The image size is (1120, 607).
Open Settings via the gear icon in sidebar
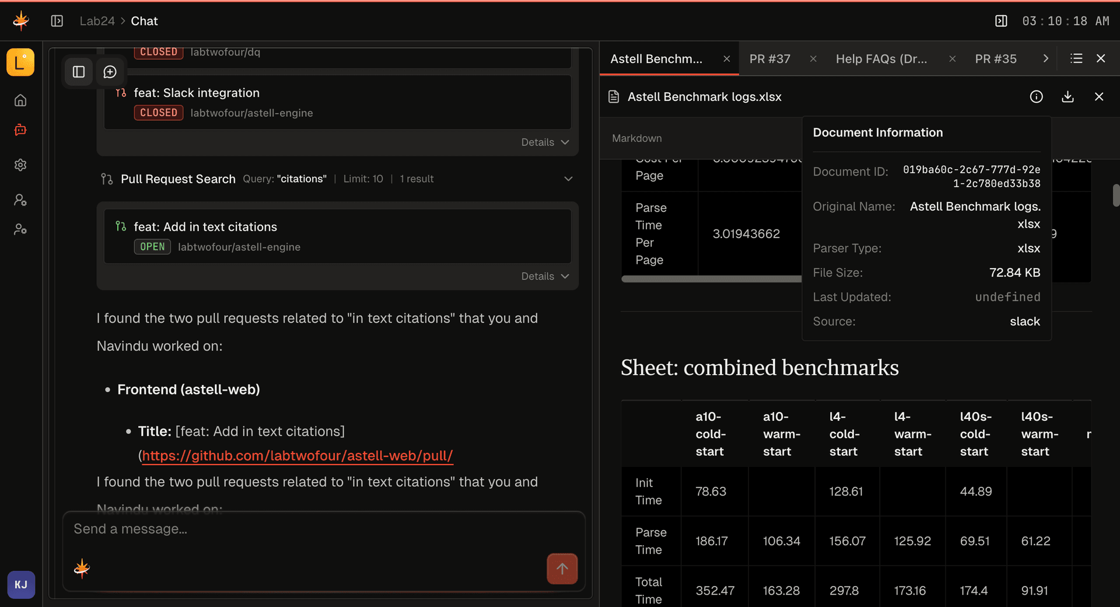click(20, 165)
